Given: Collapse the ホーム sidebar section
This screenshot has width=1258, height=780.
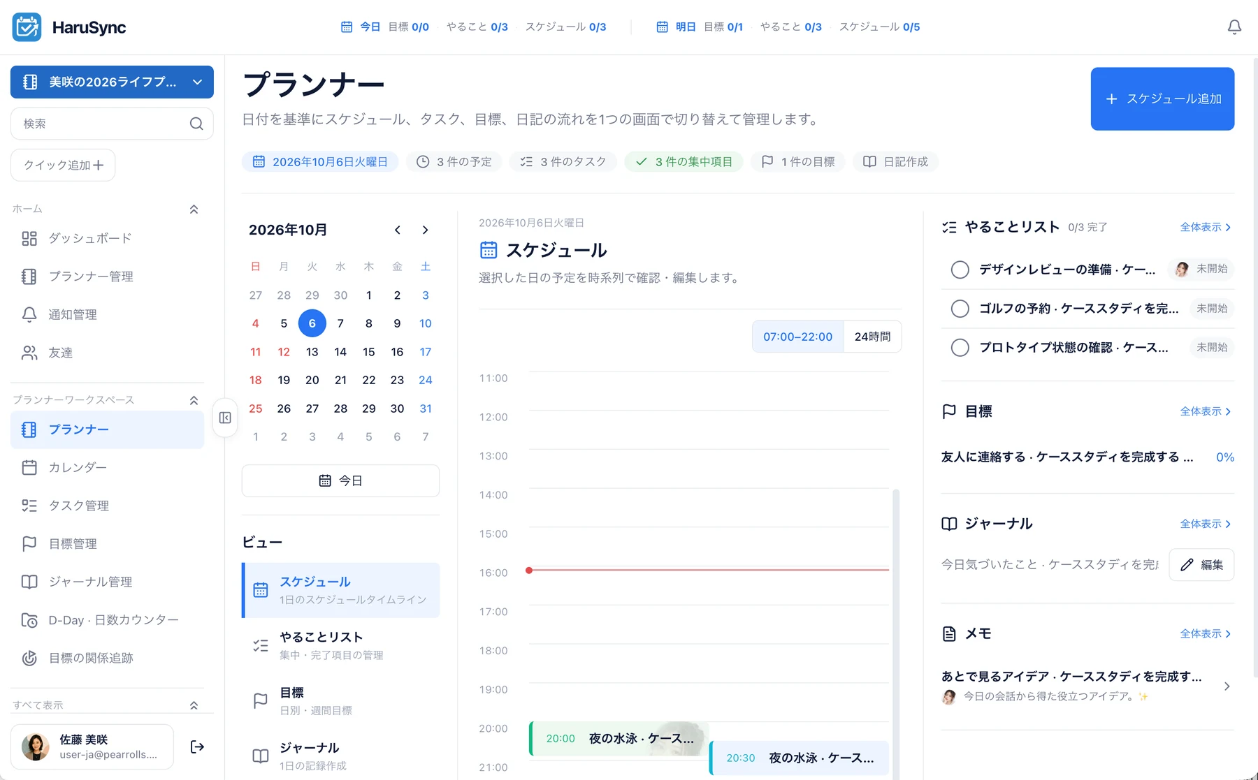Looking at the screenshot, I should coord(194,209).
